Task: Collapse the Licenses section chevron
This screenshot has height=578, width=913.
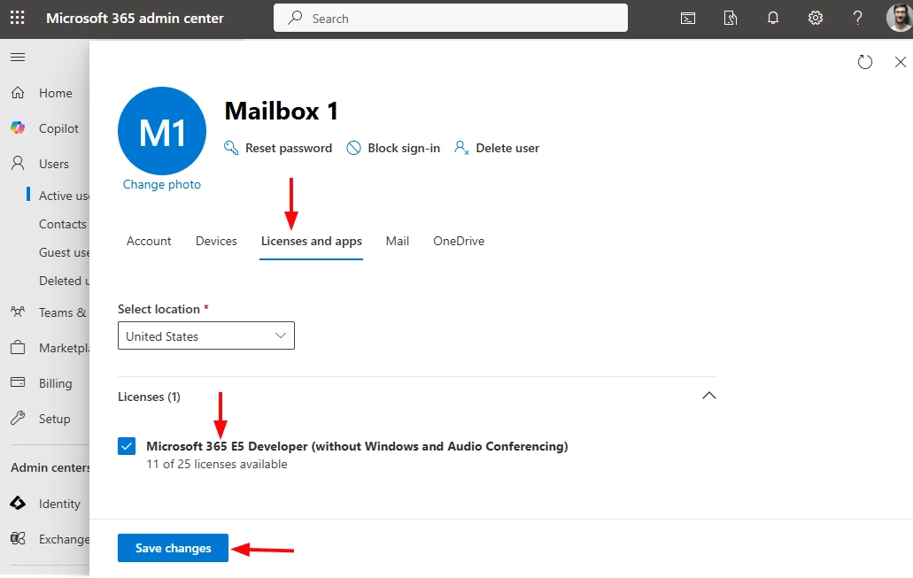Action: [708, 397]
